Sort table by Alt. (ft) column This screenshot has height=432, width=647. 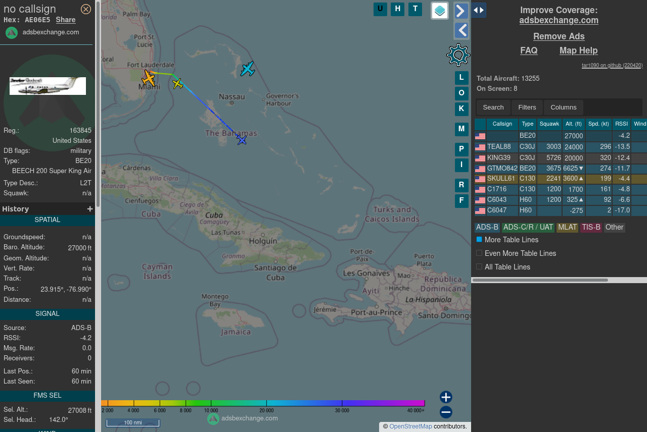coord(574,124)
